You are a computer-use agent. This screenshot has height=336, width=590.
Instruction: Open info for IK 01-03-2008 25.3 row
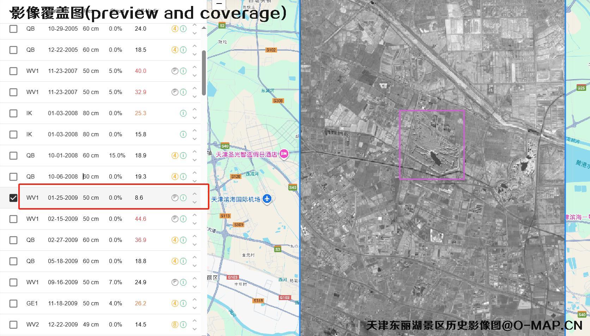click(x=183, y=113)
